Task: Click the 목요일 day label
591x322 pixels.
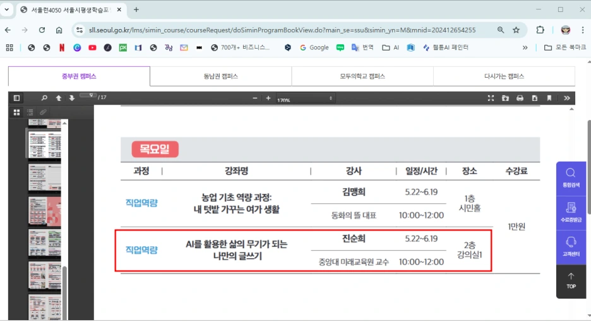Action: click(155, 149)
